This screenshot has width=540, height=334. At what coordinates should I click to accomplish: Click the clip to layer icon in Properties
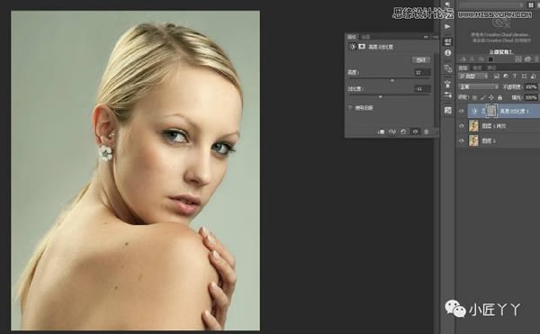tap(382, 131)
